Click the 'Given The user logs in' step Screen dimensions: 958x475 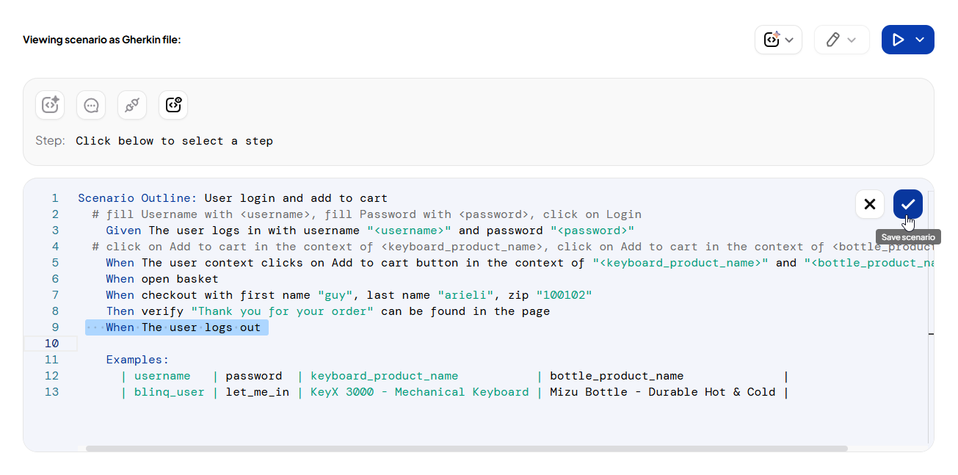369,231
